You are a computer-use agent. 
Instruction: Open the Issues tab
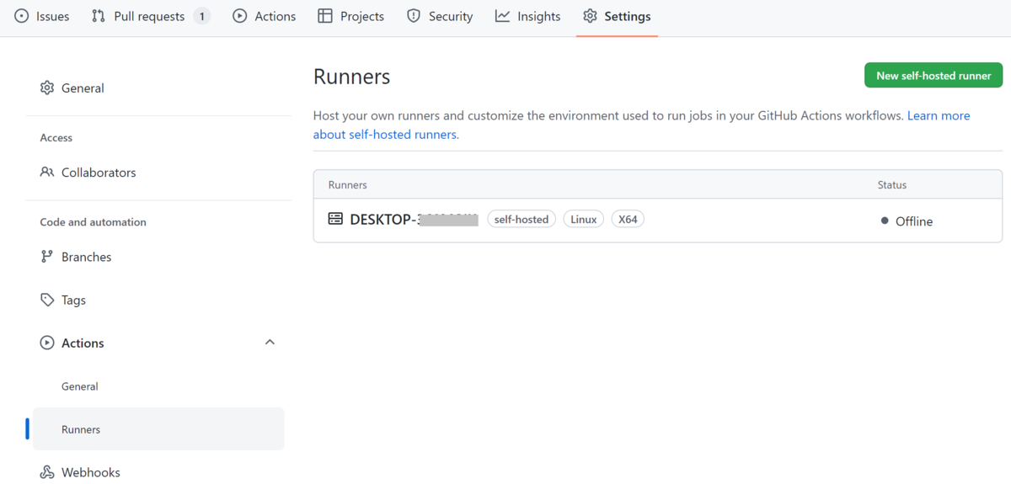pyautogui.click(x=42, y=16)
